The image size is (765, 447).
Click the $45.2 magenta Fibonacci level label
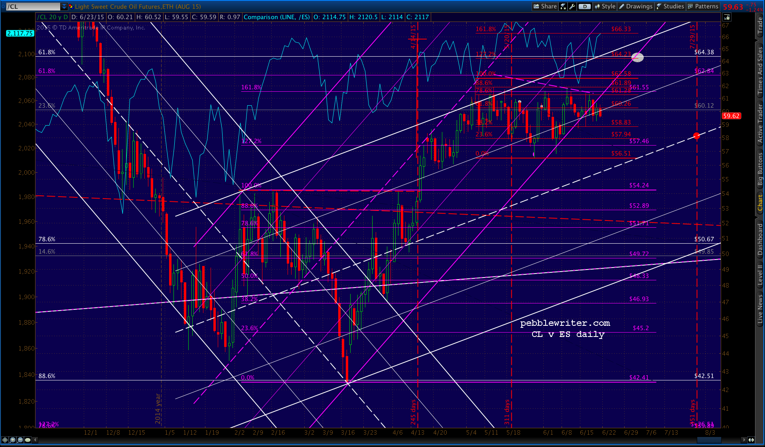(x=641, y=328)
